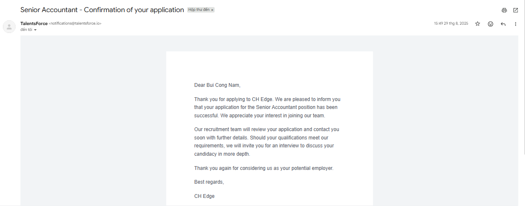Image resolution: width=525 pixels, height=210 pixels.
Task: Click the line 'Thank you again for considering us'
Action: click(x=264, y=168)
